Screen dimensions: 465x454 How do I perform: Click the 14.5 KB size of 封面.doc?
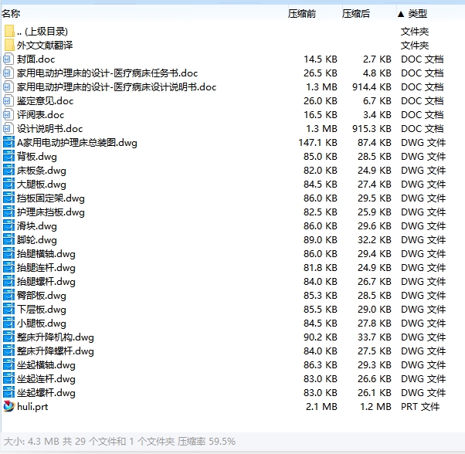click(321, 59)
